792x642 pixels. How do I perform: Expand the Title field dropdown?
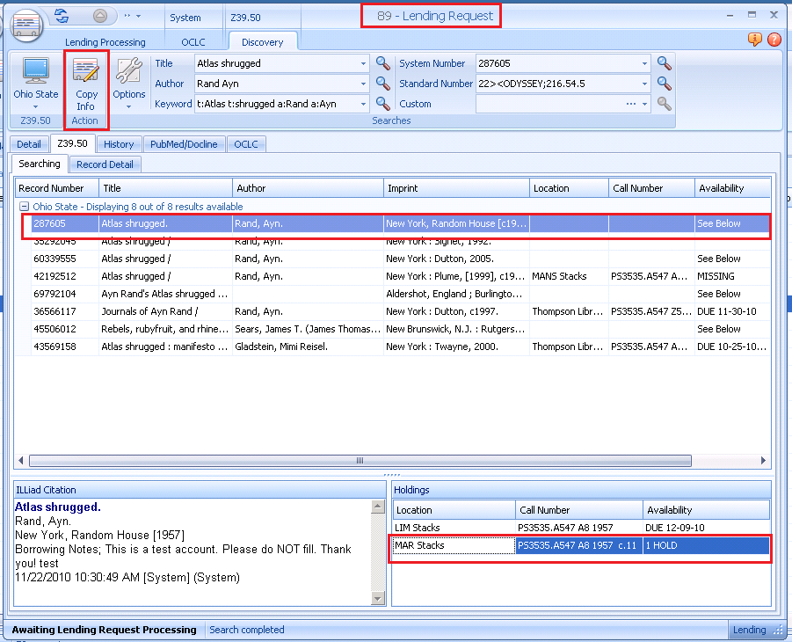[364, 64]
